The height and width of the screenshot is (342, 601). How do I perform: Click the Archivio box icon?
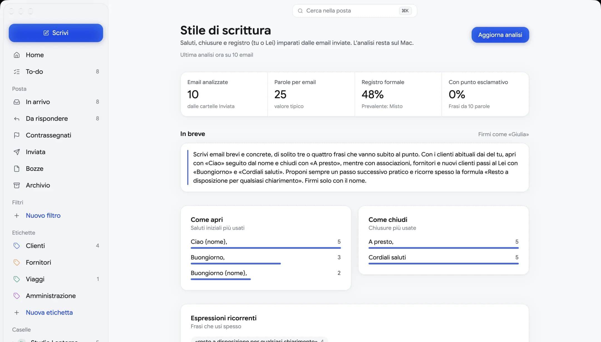click(17, 185)
